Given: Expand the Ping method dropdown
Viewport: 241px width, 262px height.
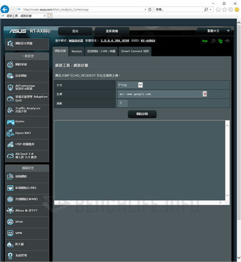Looking at the screenshot, I should pos(140,85).
